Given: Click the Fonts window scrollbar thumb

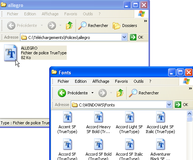Looking at the screenshot, I should pos(189,119).
